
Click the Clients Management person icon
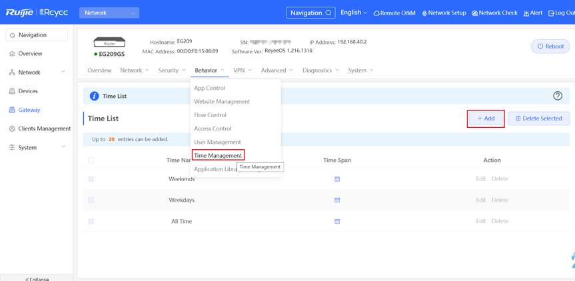pos(12,129)
